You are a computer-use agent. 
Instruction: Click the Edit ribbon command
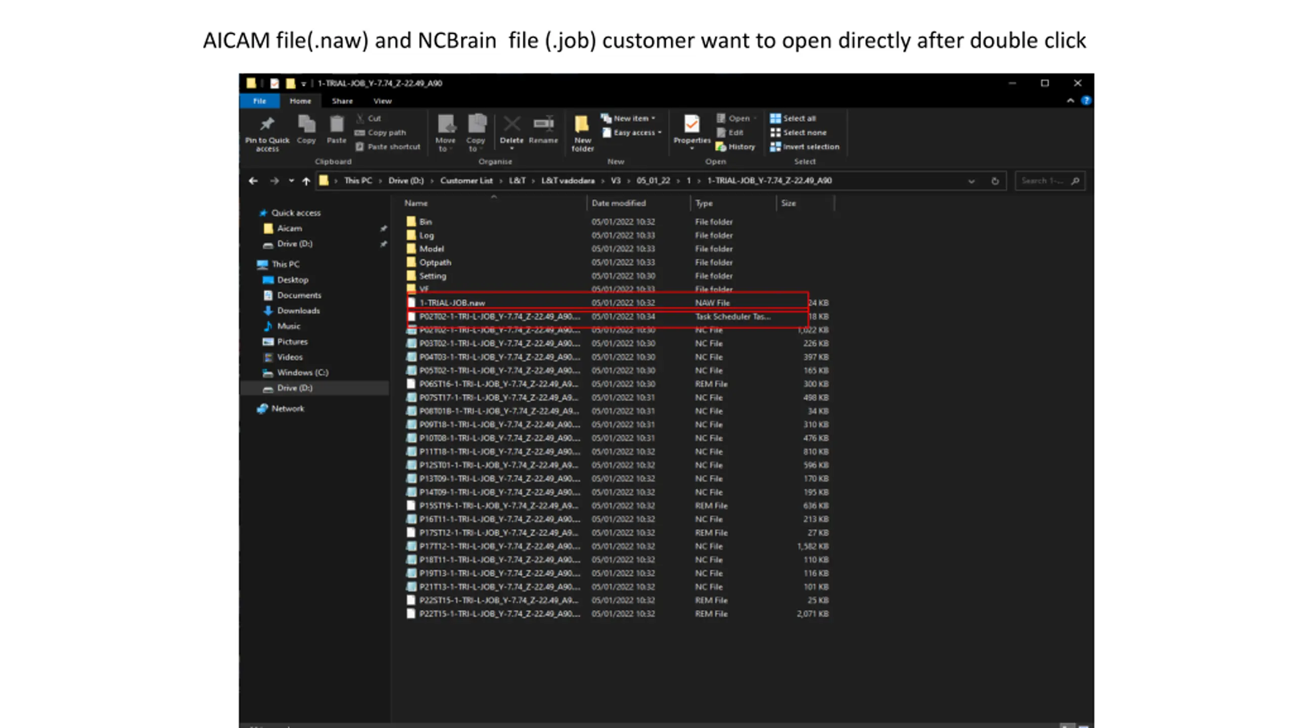[730, 132]
